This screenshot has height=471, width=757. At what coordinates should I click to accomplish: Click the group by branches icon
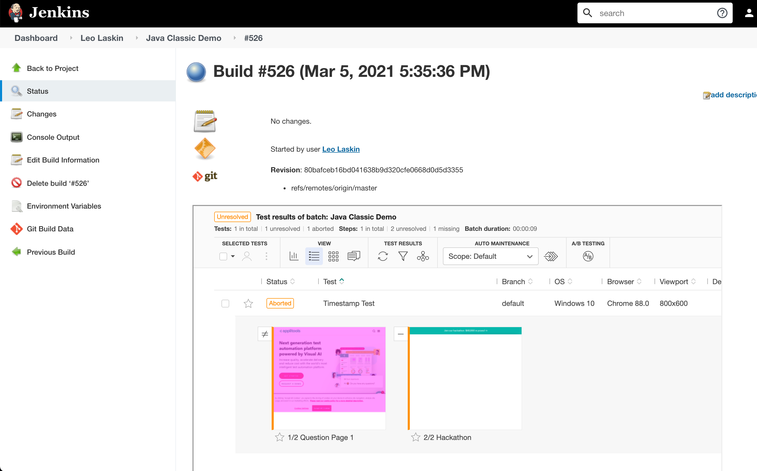coord(423,256)
